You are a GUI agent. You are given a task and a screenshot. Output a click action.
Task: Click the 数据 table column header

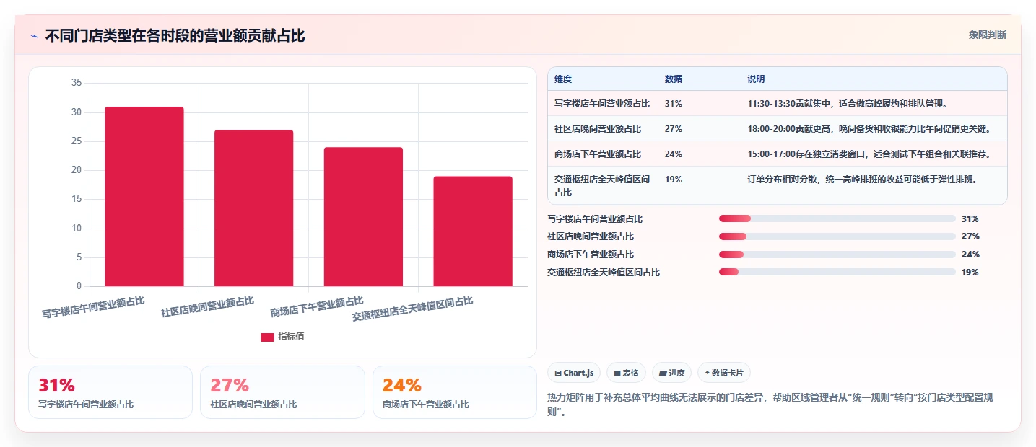click(x=674, y=79)
